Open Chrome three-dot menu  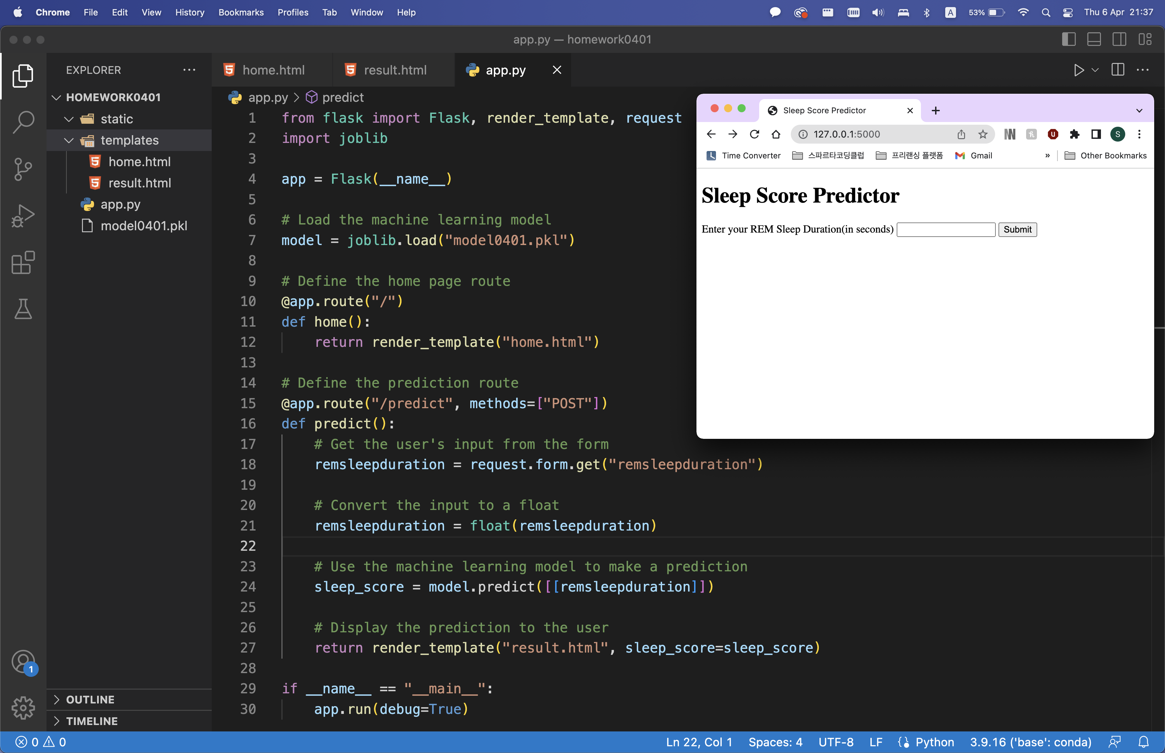click(1139, 134)
